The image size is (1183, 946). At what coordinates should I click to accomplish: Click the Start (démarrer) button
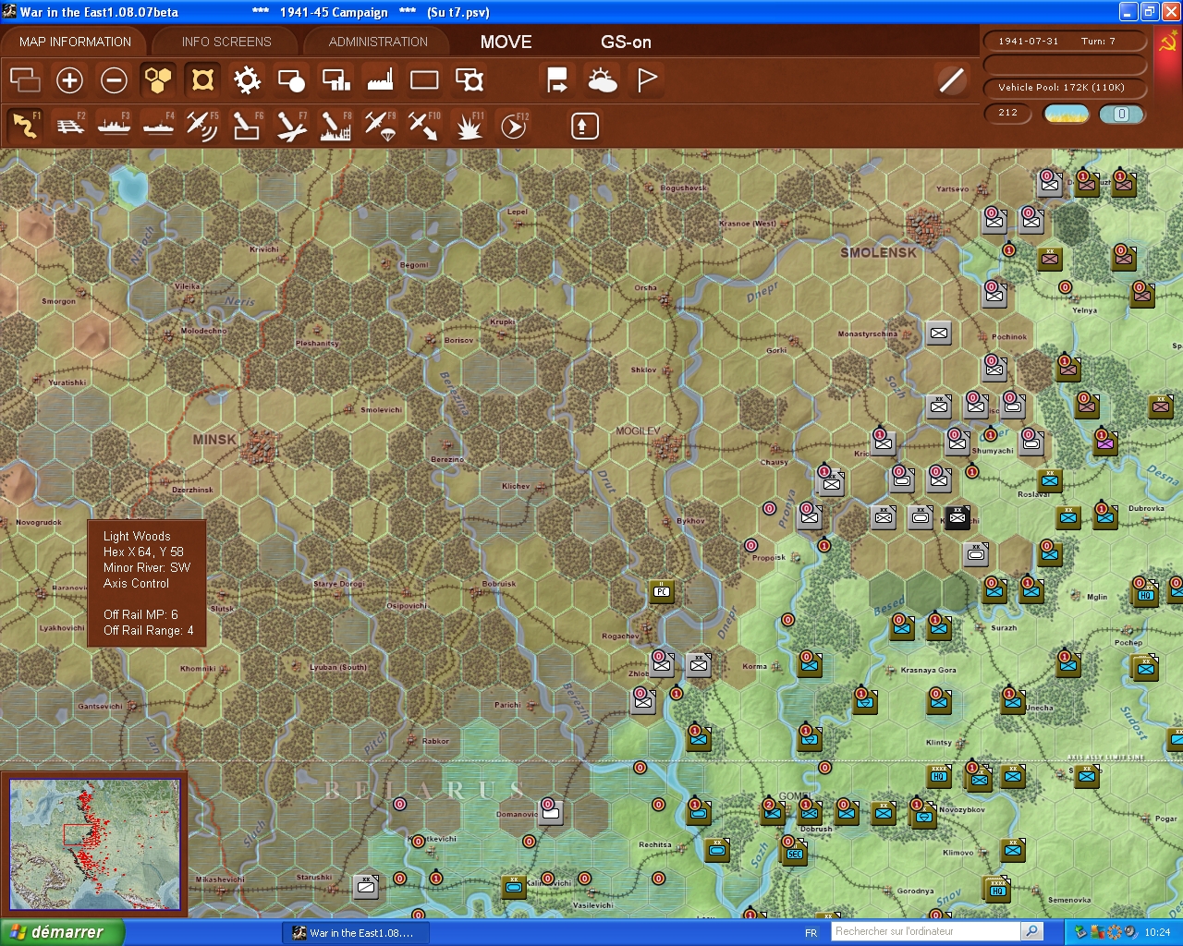(x=61, y=932)
